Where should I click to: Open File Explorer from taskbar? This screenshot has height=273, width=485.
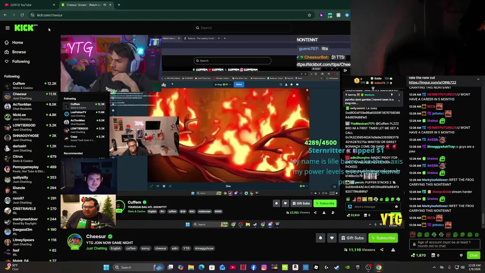point(191,267)
